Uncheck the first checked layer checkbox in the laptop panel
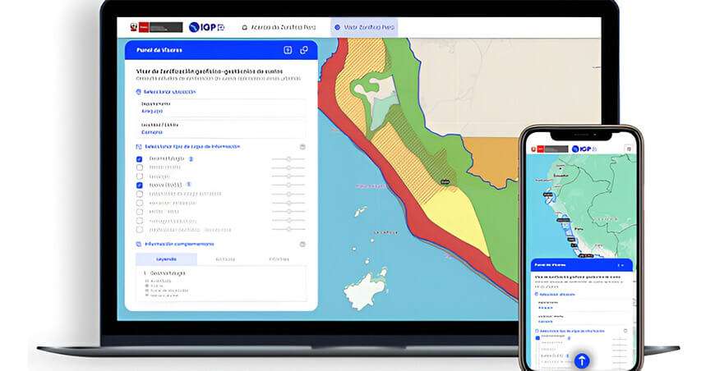The height and width of the screenshot is (371, 715). point(140,159)
